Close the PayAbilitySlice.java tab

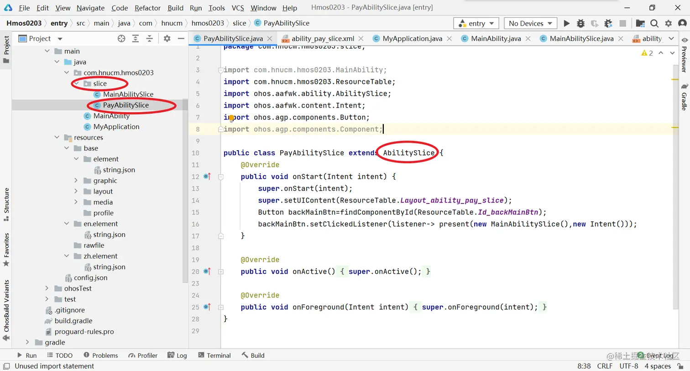tap(270, 39)
